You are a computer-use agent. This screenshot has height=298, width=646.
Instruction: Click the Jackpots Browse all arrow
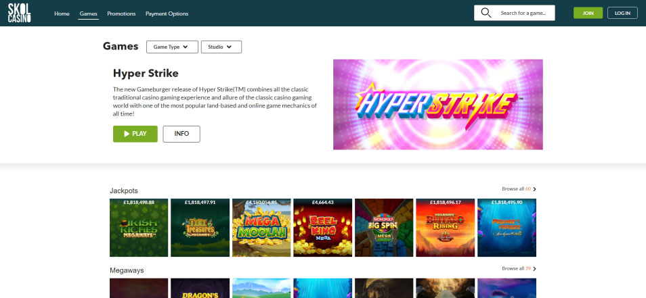point(535,189)
